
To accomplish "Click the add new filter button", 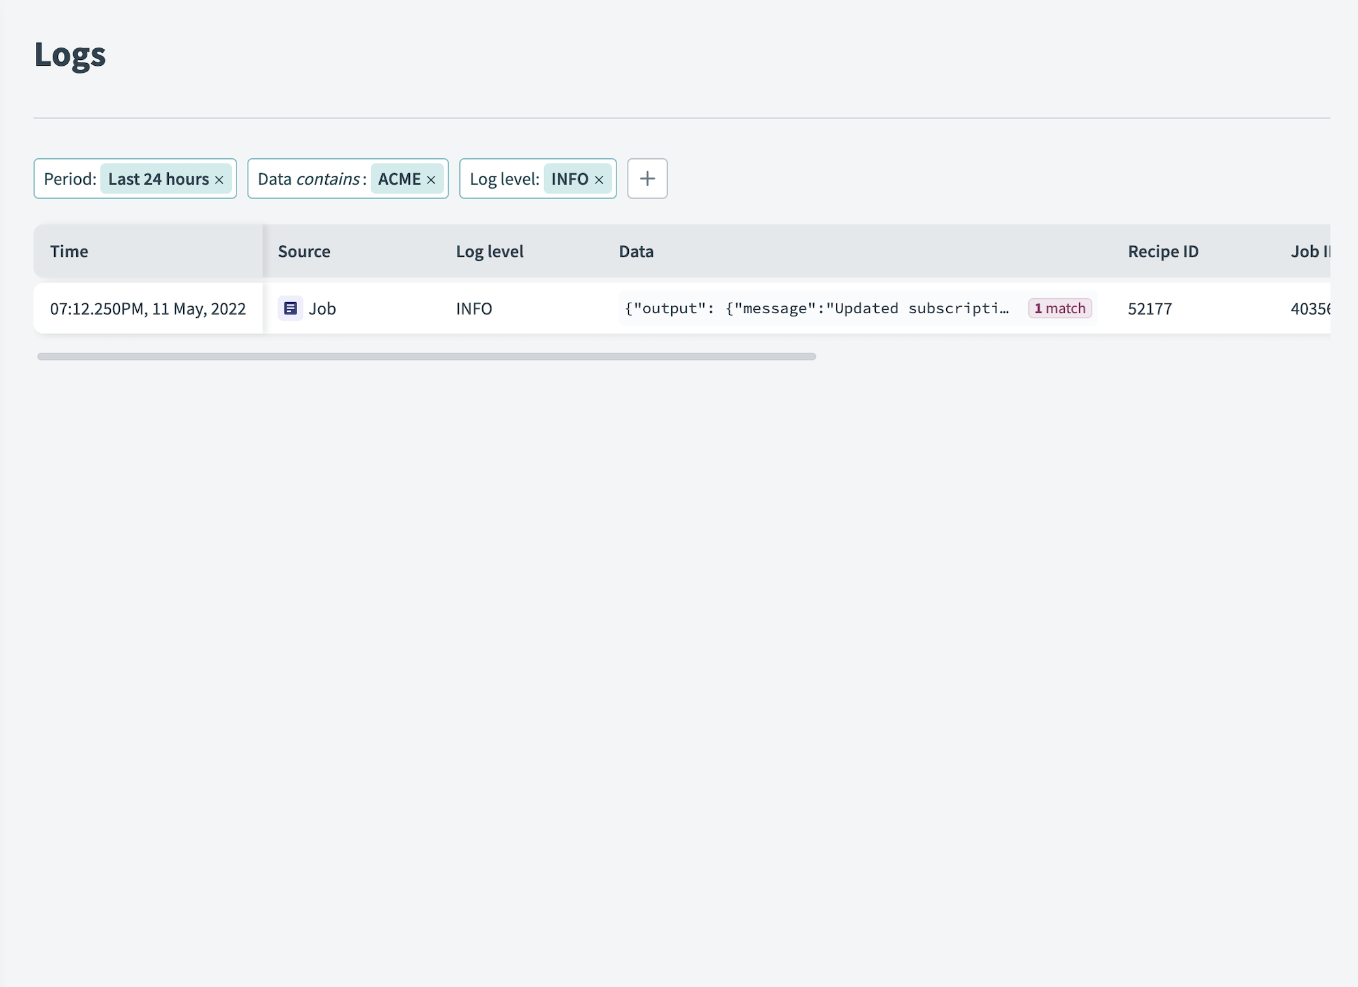I will [x=647, y=178].
